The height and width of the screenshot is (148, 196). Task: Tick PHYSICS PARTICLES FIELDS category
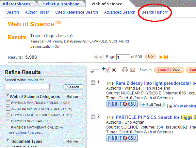8,103
